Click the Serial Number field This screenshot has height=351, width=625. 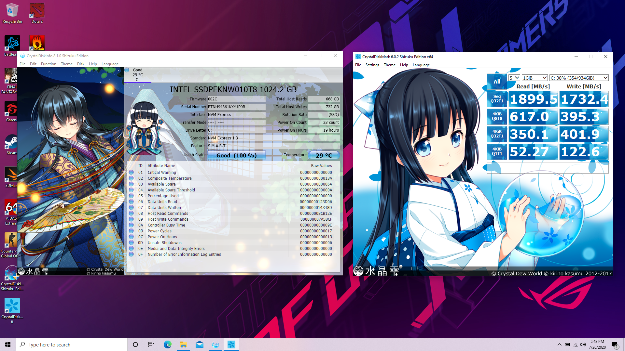coord(236,107)
